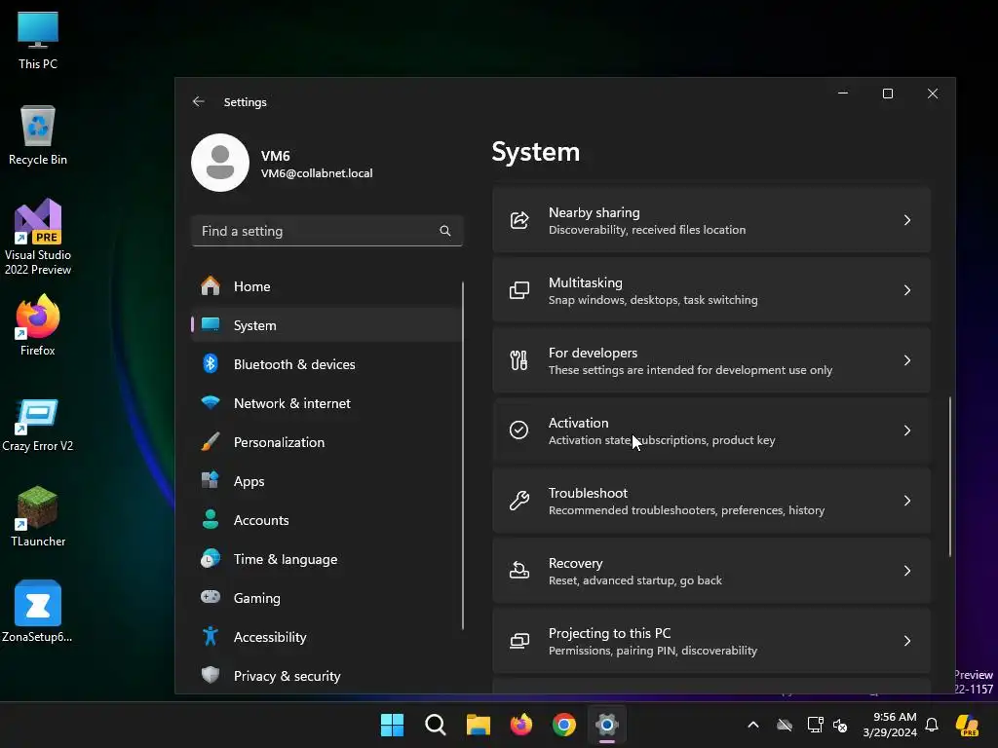Screen dimensions: 998x748
Task: Click the Visual Studio PRE tray icon
Action: pyautogui.click(x=967, y=725)
